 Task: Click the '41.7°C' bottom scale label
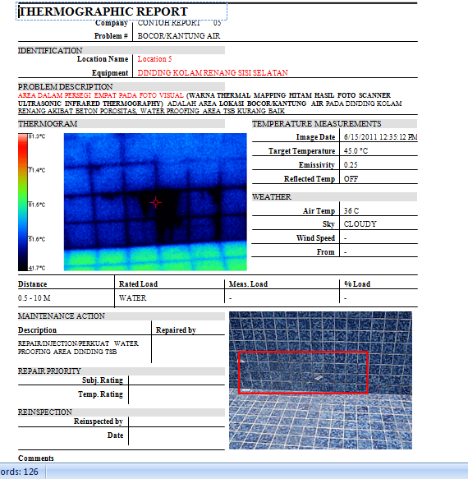click(x=37, y=268)
